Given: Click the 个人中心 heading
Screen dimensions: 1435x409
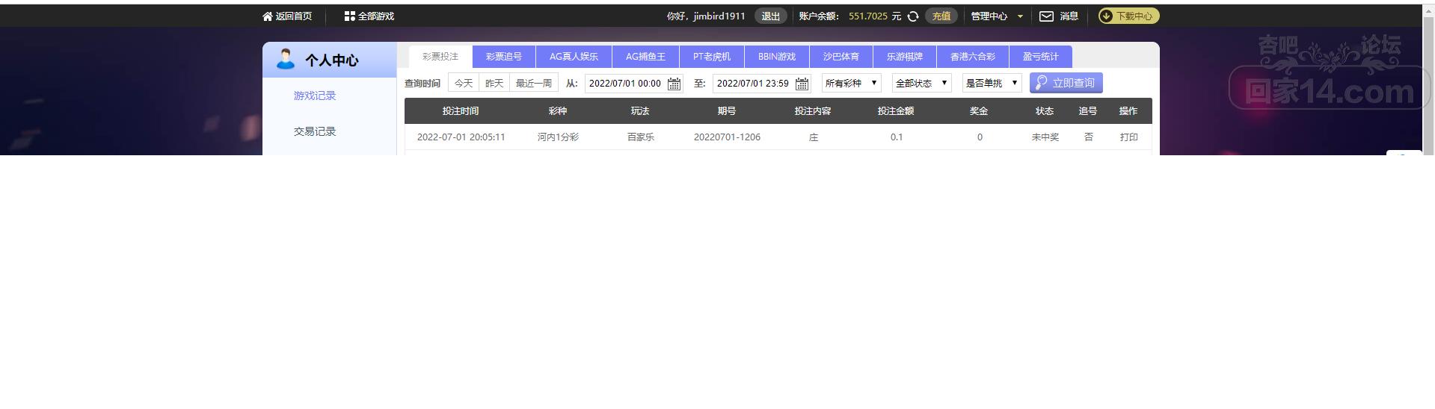Looking at the screenshot, I should (331, 60).
